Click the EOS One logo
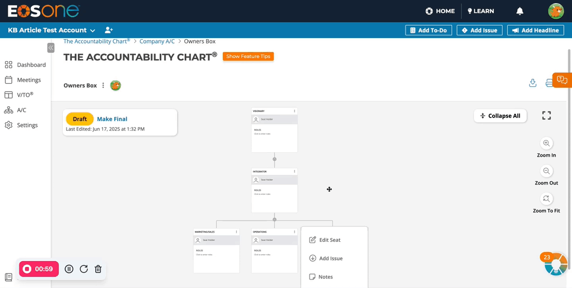The height and width of the screenshot is (288, 572). [43, 11]
